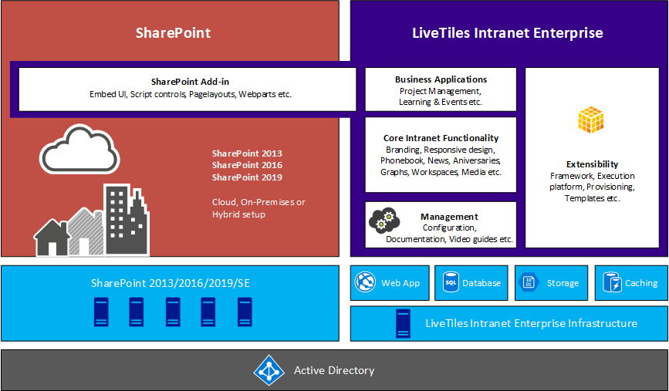Click the Database label

pyautogui.click(x=481, y=283)
